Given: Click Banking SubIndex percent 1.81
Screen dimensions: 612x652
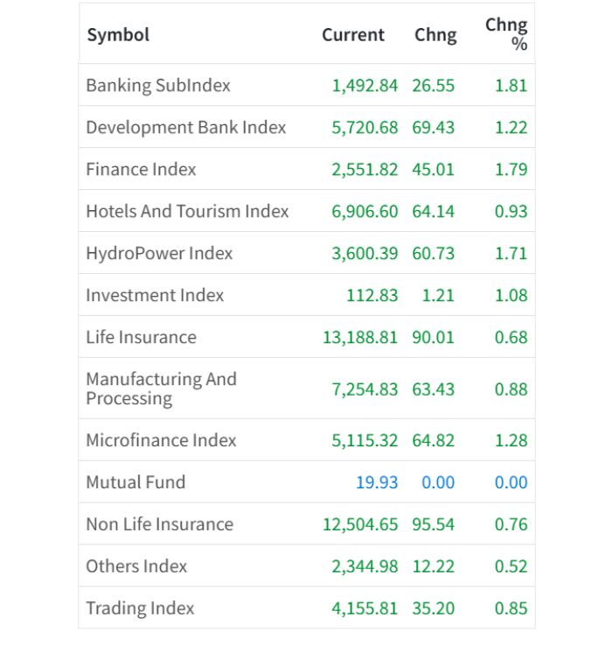Looking at the screenshot, I should [511, 86].
